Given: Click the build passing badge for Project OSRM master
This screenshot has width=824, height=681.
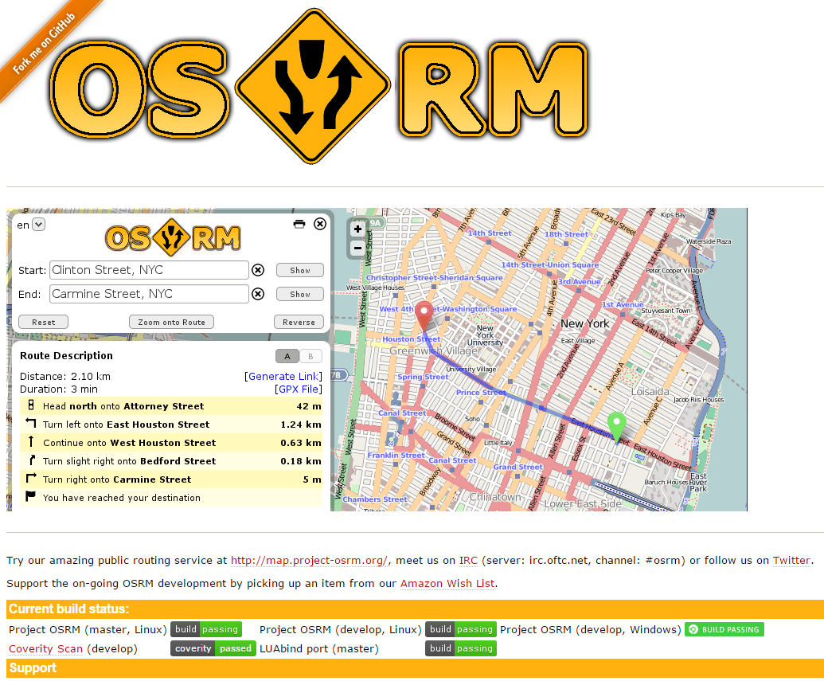Looking at the screenshot, I should click(x=206, y=628).
